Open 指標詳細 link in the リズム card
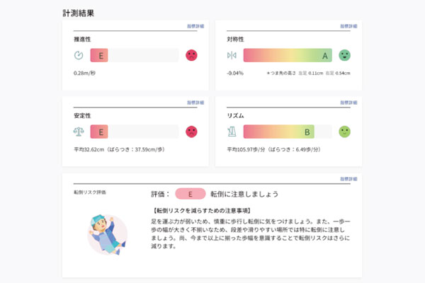The height and width of the screenshot is (283, 425). 348,103
